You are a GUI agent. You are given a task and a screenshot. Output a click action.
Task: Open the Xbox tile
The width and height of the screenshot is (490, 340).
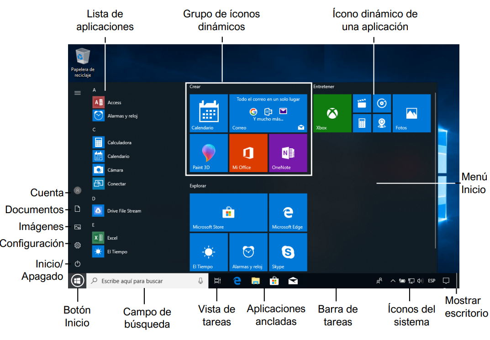[x=332, y=113]
